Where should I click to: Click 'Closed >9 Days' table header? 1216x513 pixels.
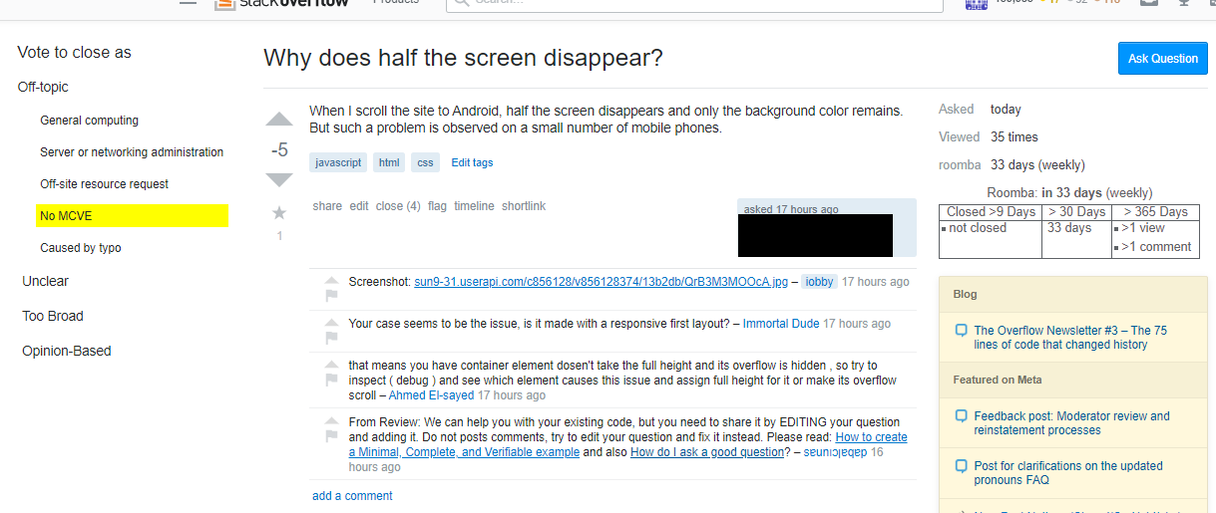tap(991, 211)
